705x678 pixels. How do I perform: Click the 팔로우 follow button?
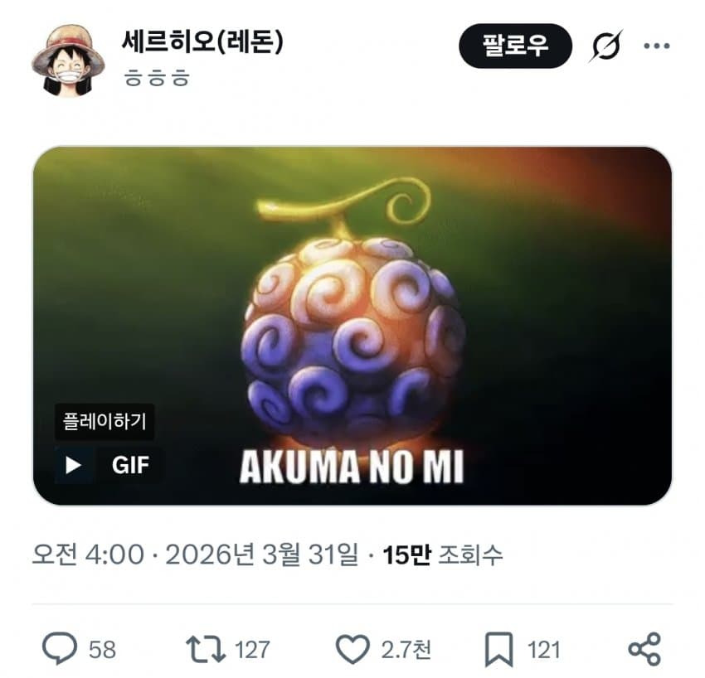tap(515, 46)
